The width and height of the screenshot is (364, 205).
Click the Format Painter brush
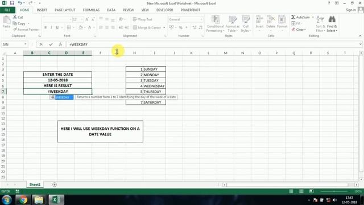click(26, 30)
